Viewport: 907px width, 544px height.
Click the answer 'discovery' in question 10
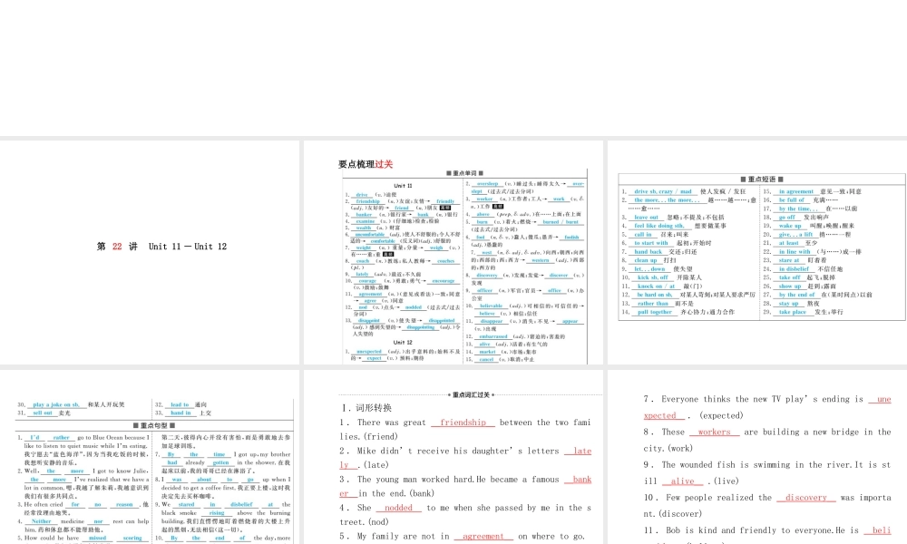click(805, 497)
